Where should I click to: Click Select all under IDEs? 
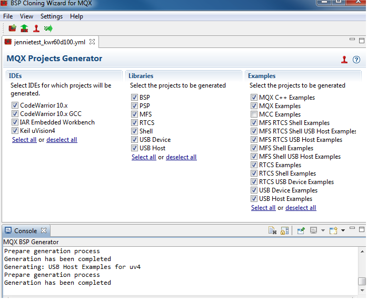(x=24, y=140)
